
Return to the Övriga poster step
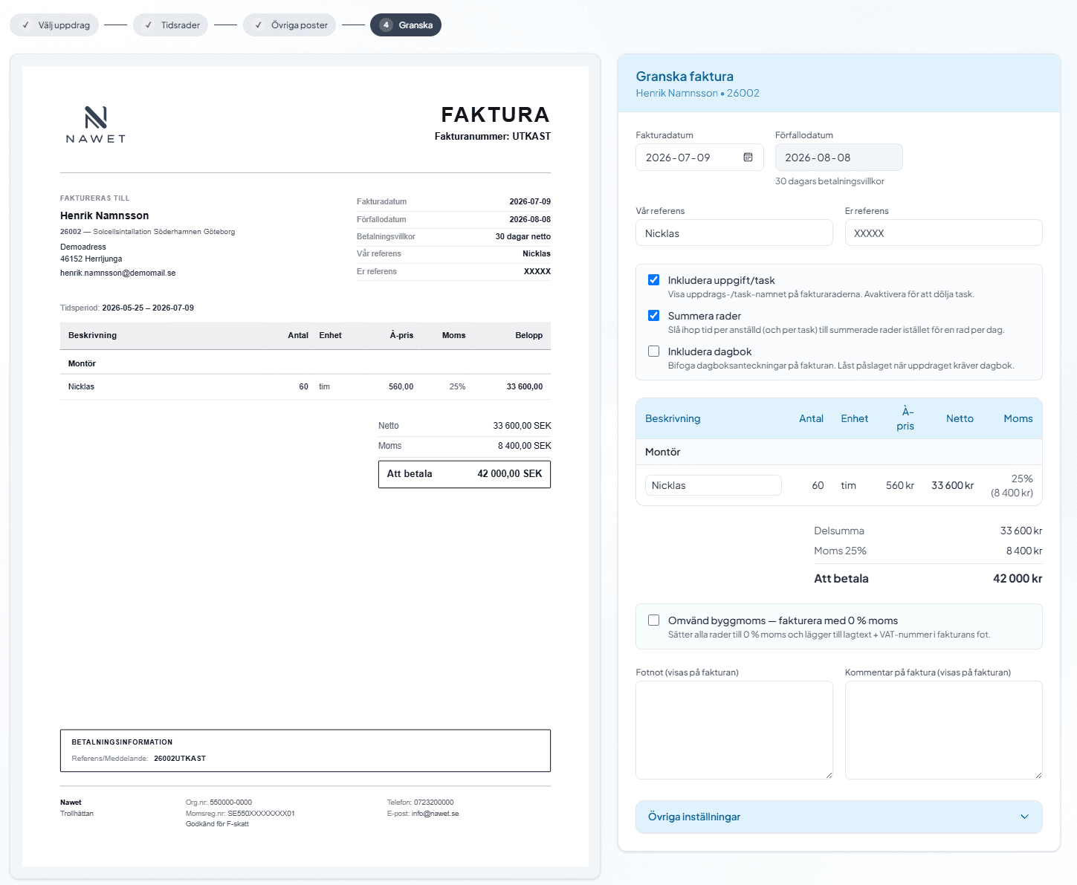click(290, 25)
